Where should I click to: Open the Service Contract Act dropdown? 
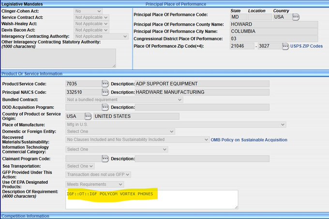(91, 17)
